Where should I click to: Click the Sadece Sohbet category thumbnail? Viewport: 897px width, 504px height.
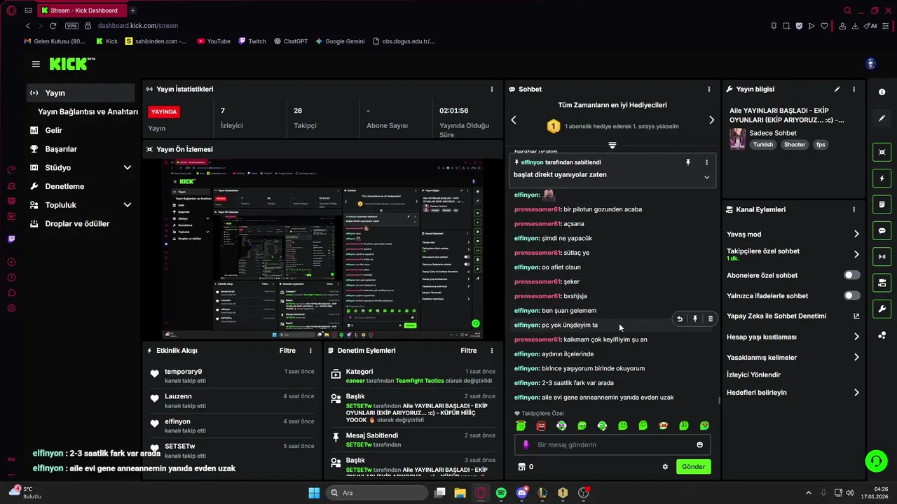[x=737, y=139]
